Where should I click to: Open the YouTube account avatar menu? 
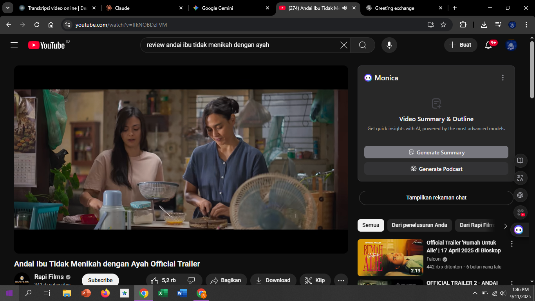coord(512,45)
